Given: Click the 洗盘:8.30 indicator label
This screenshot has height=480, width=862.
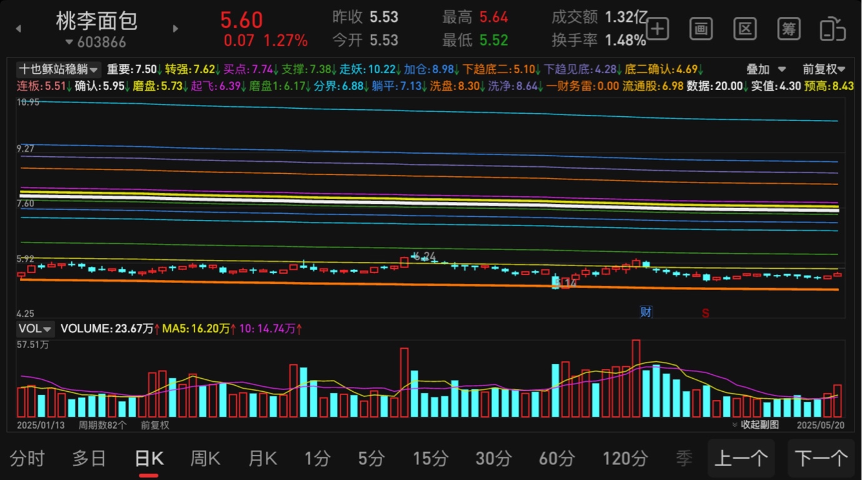Looking at the screenshot, I should click(x=457, y=86).
